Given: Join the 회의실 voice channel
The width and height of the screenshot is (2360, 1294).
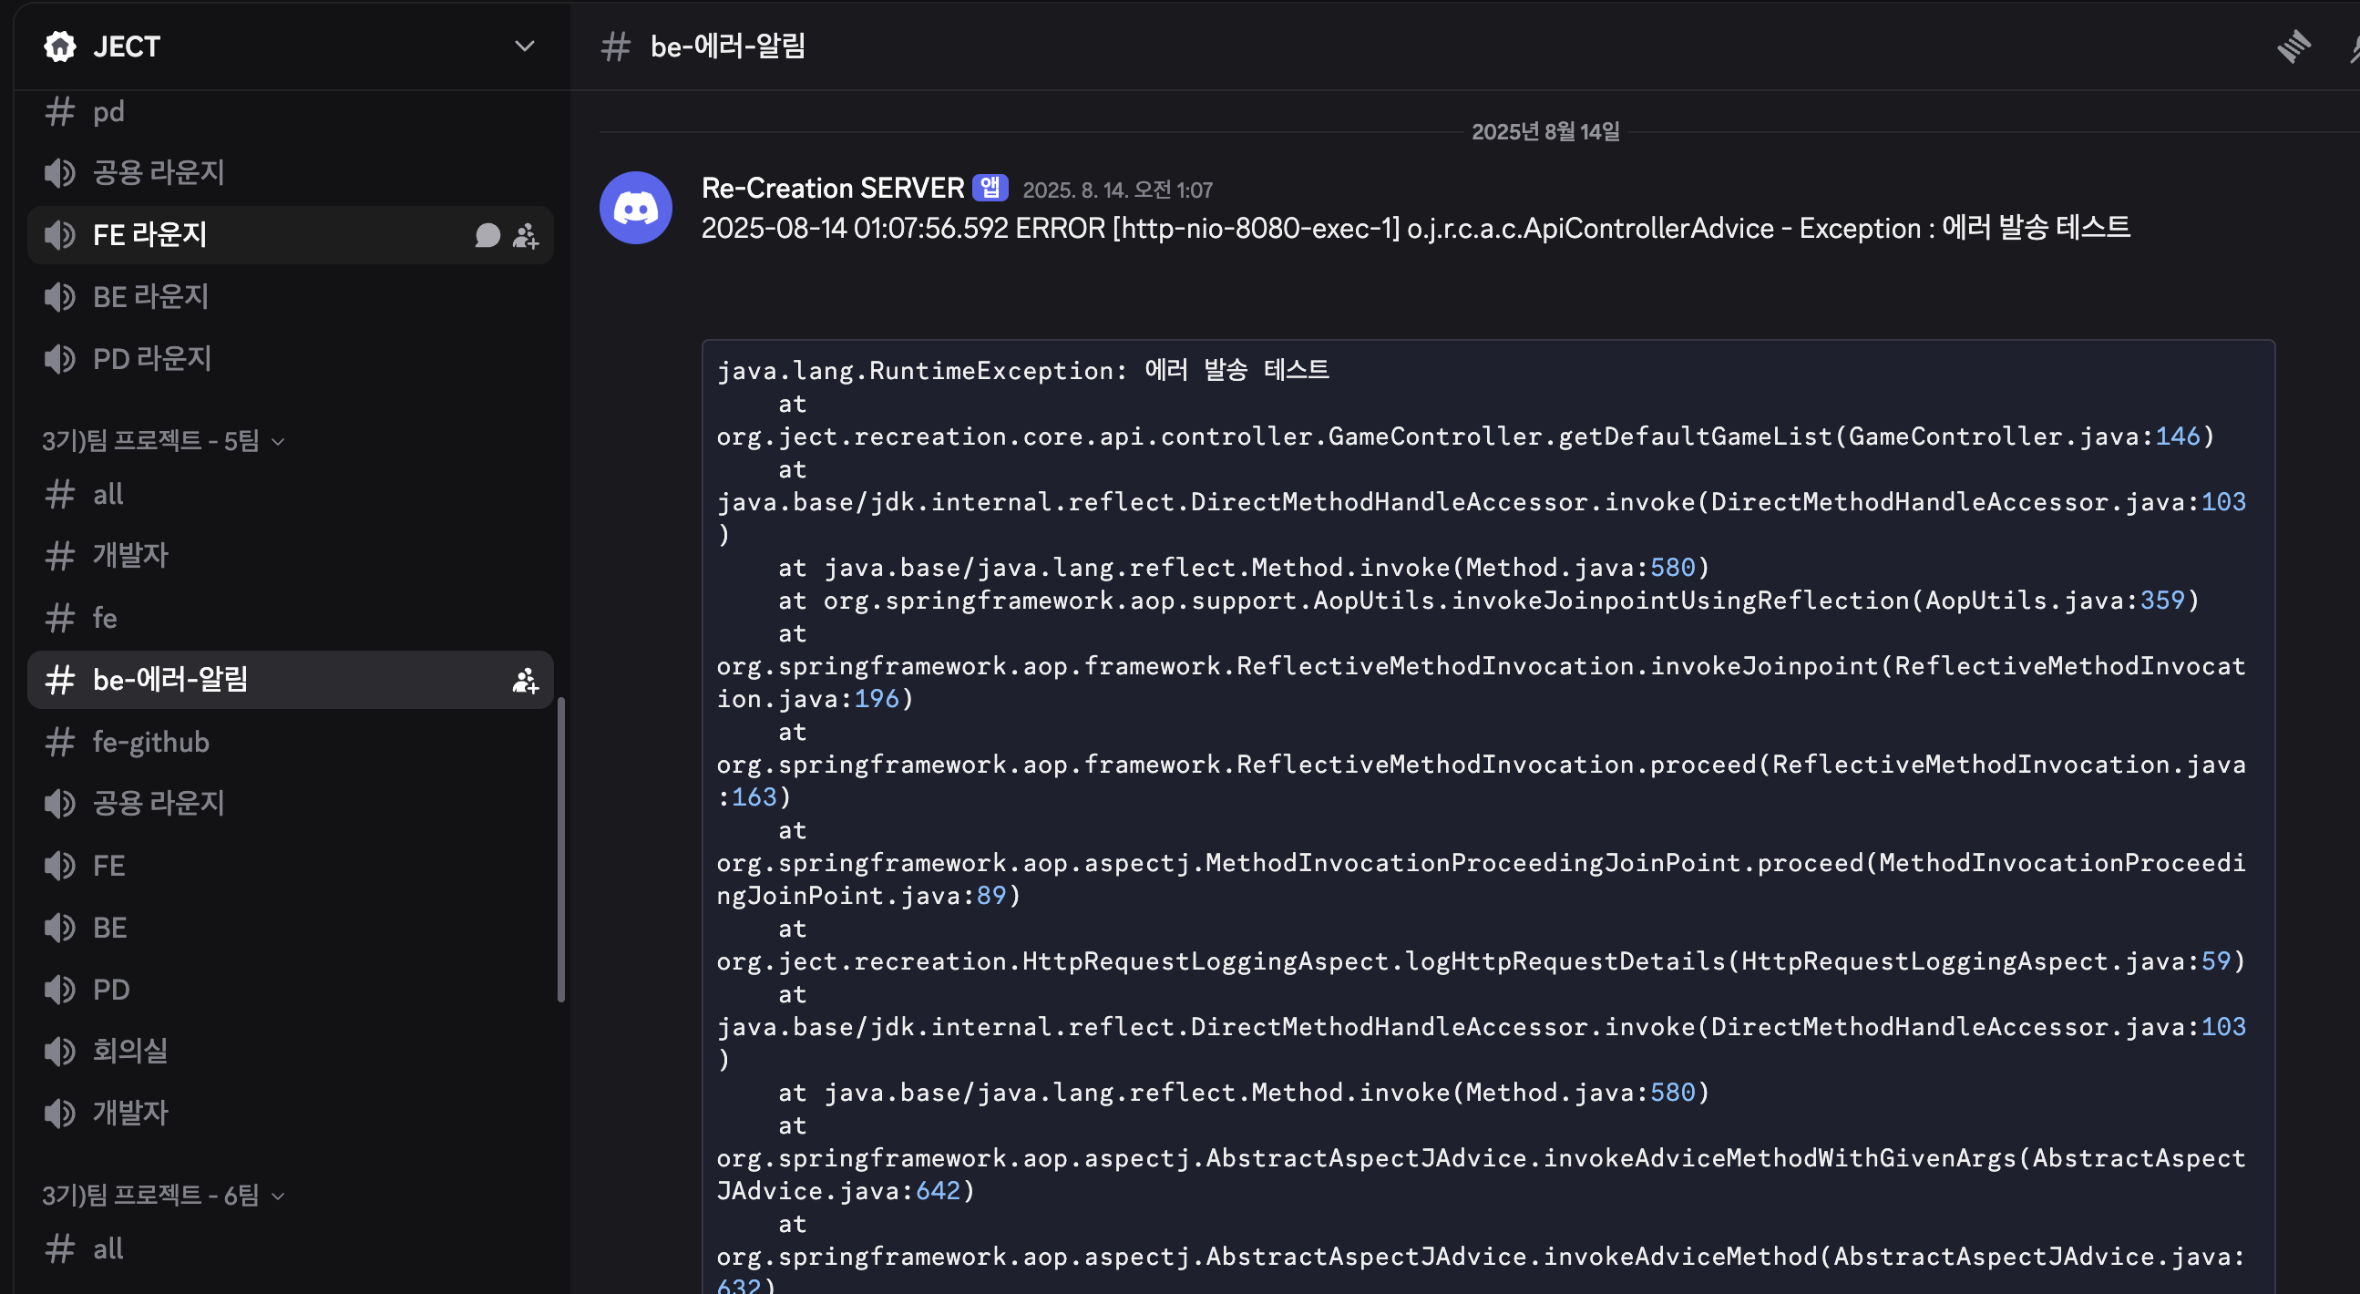Looking at the screenshot, I should coord(130,1050).
